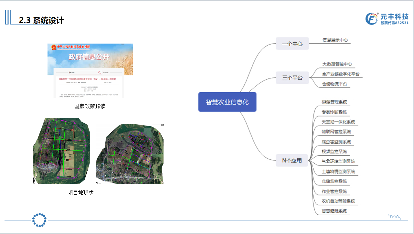Select the 信息展示中心 node
The image size is (414, 234).
click(335, 40)
